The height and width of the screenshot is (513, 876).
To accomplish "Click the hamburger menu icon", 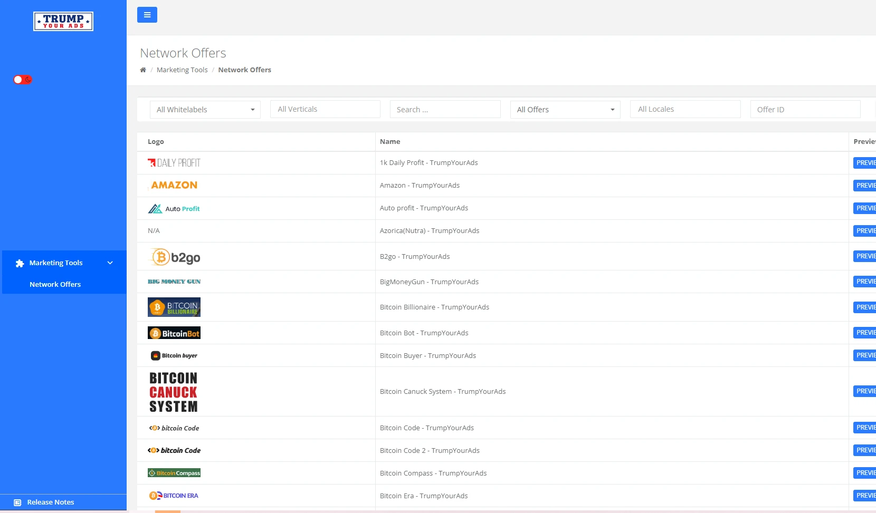I will (147, 15).
